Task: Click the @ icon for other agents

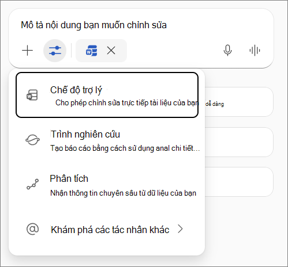Action: click(32, 229)
